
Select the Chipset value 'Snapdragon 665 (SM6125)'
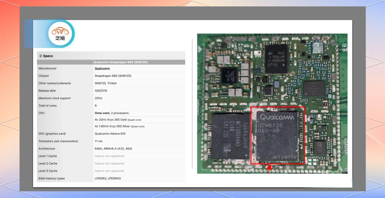tap(113, 76)
